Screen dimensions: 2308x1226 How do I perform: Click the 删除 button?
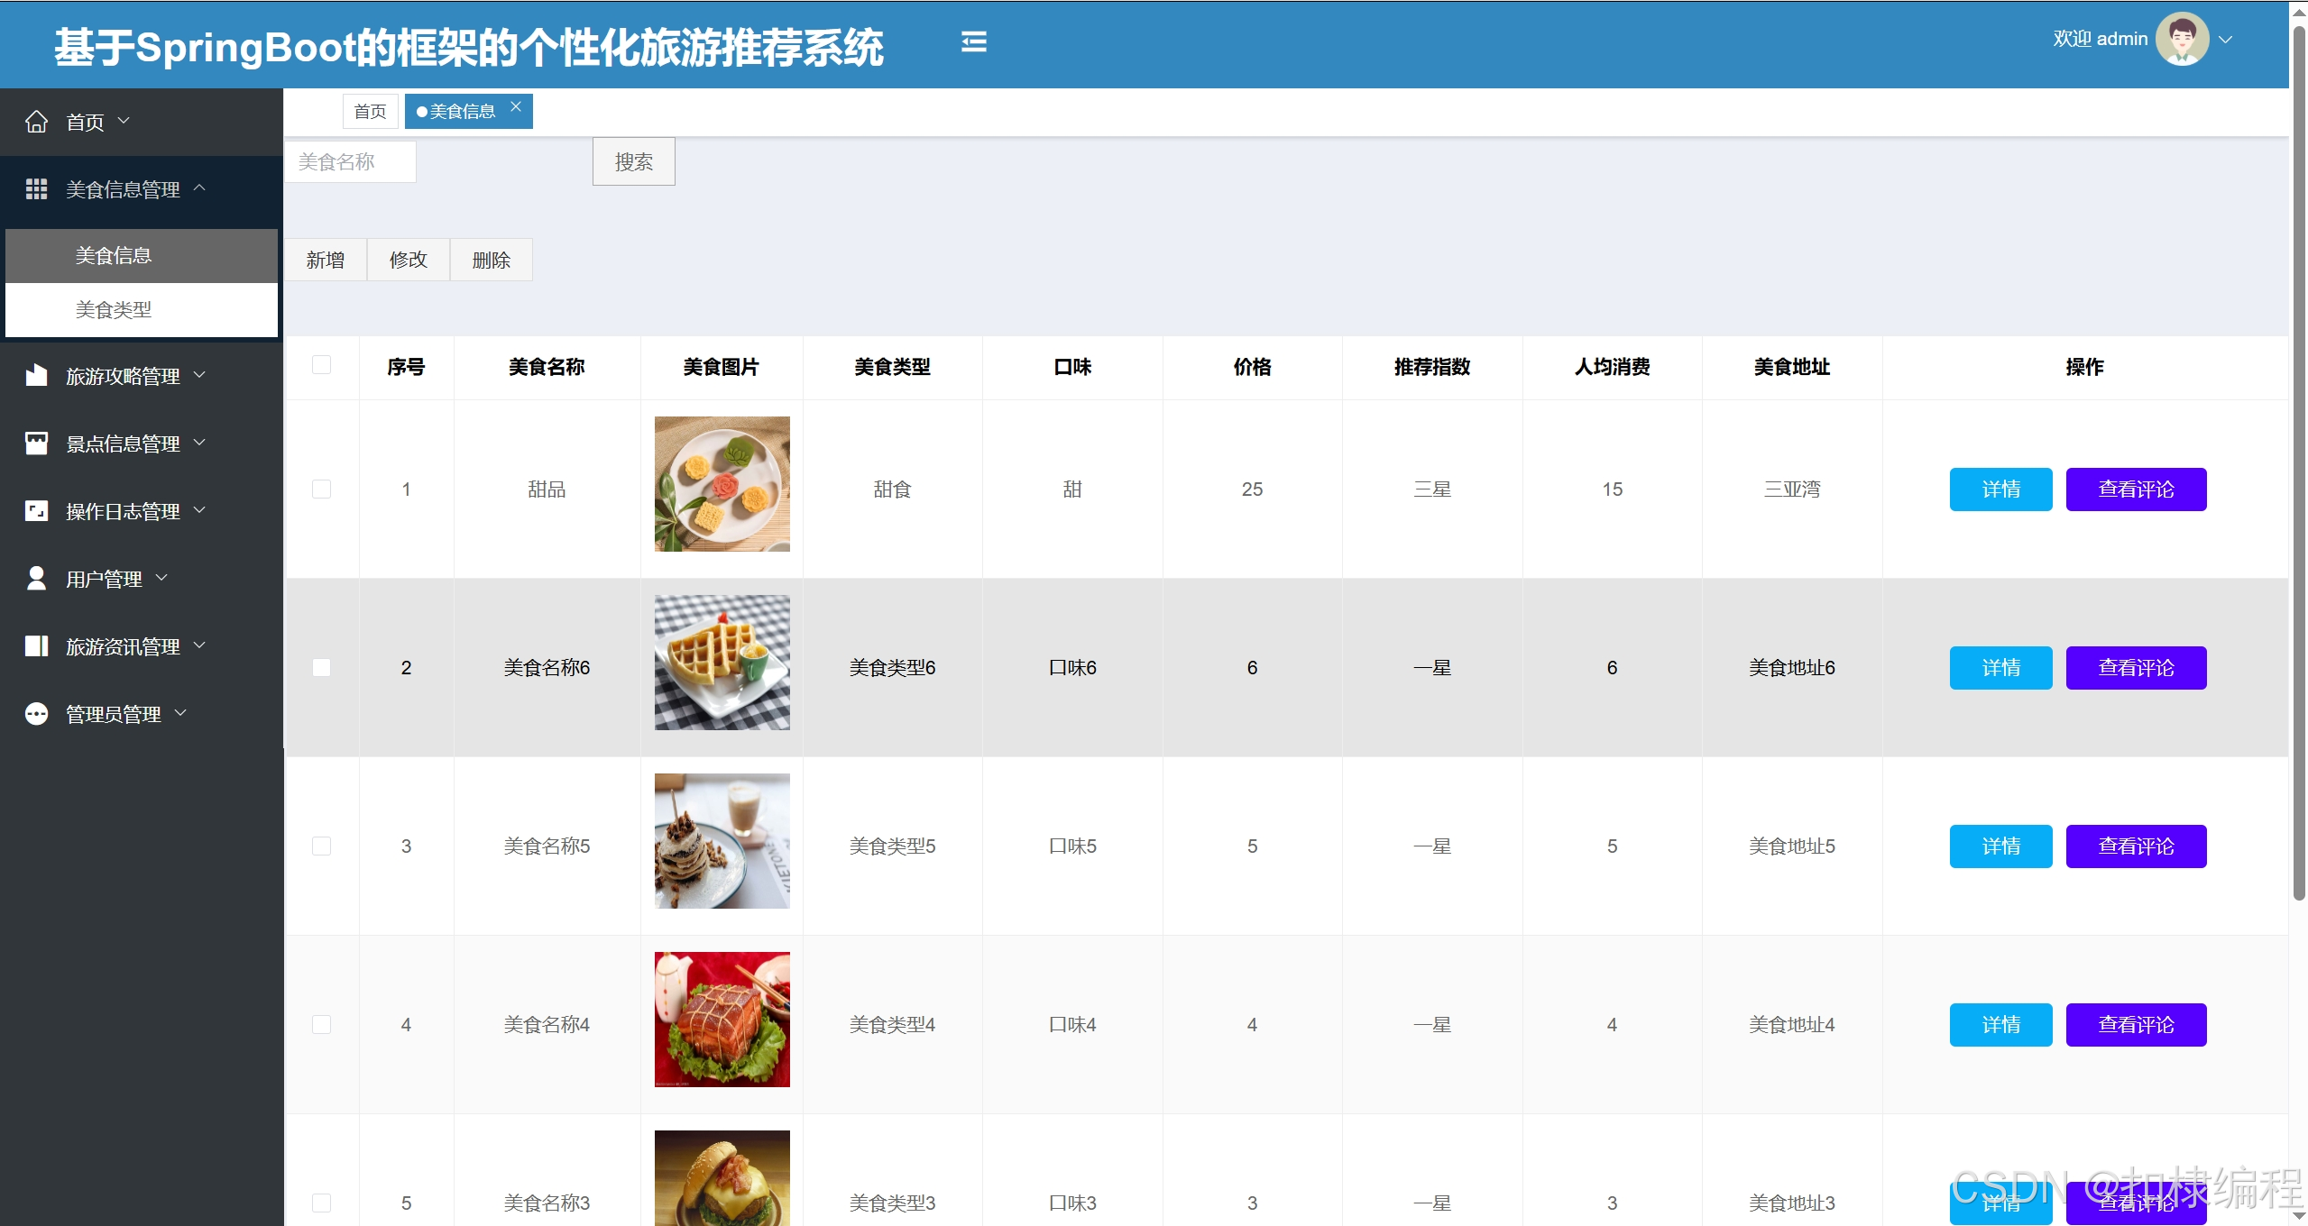point(492,261)
